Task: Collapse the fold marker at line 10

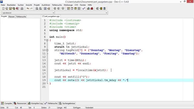Action: (x=47, y=50)
